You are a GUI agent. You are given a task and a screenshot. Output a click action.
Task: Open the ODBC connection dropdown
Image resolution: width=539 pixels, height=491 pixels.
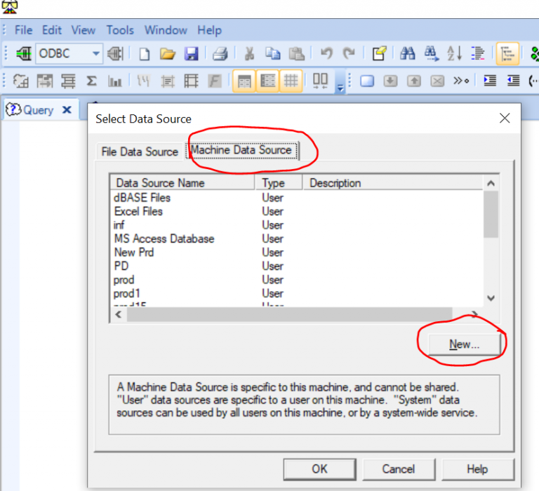(x=96, y=53)
